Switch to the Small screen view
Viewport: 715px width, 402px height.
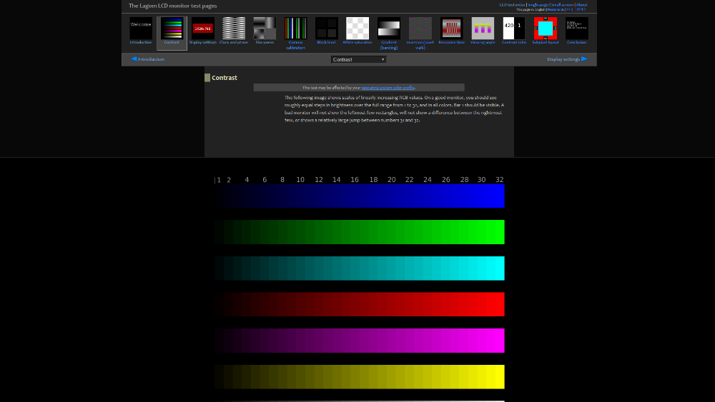[x=562, y=5]
